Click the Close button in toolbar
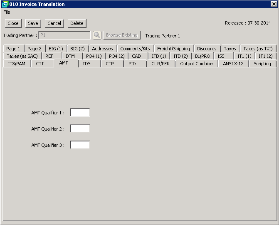This screenshot has width=279, height=225. click(x=13, y=23)
